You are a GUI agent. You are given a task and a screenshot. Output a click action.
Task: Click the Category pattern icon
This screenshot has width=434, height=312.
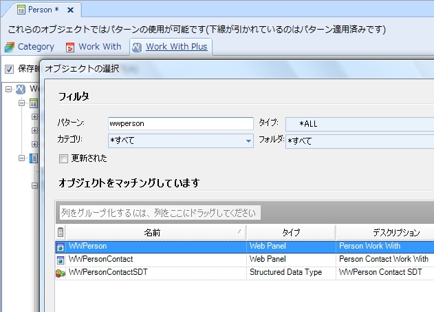coord(10,47)
